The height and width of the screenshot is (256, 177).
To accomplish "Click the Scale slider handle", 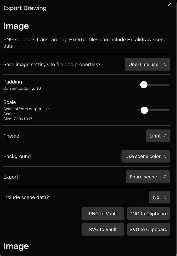I will (x=144, y=110).
